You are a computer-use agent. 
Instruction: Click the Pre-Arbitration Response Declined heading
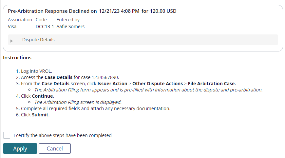coord(52,11)
